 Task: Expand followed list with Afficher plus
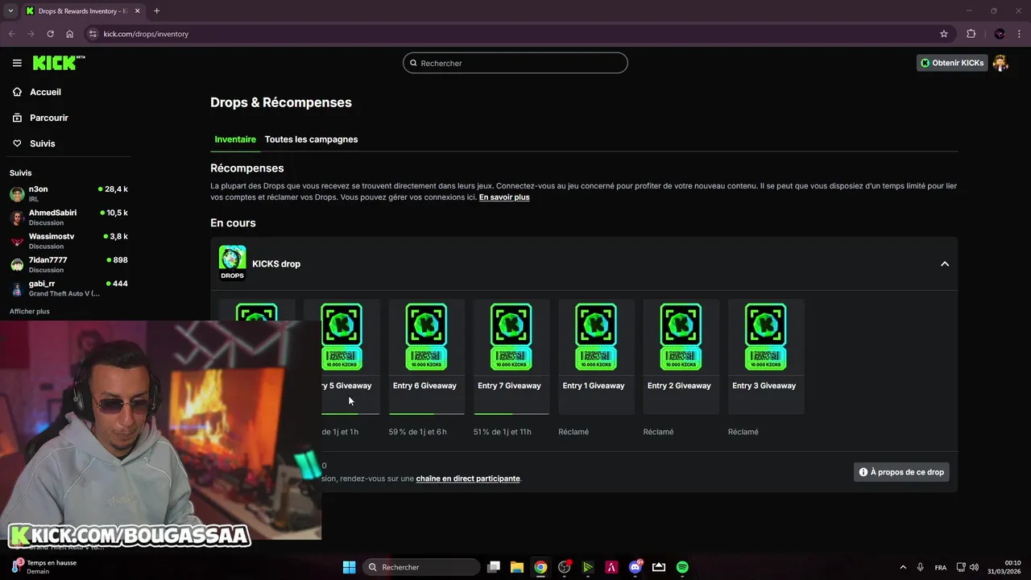click(x=30, y=311)
